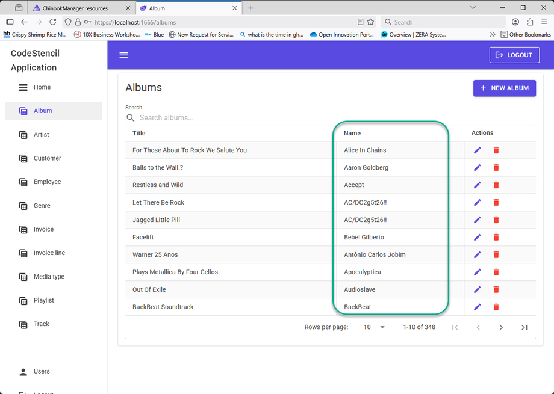554x394 pixels.
Task: Toggle the hamburger sidebar menu icon
Action: [123, 55]
